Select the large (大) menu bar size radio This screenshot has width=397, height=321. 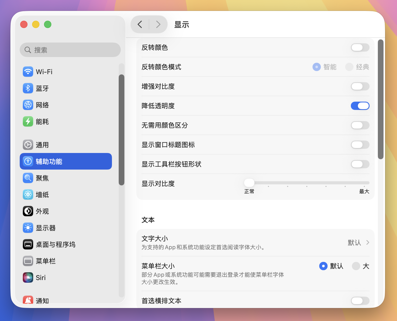click(x=356, y=266)
